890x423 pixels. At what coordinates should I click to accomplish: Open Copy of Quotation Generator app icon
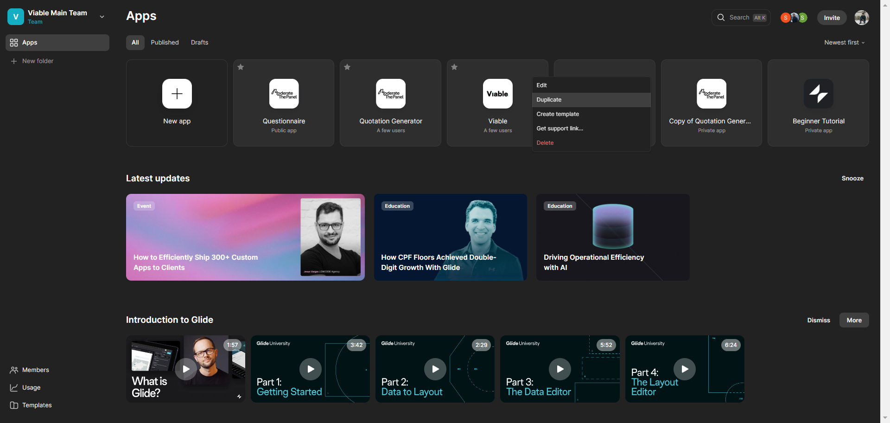(712, 94)
